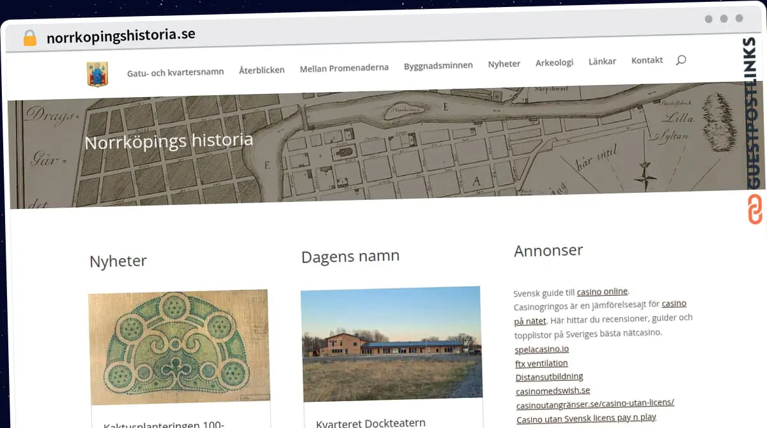Screen dimensions: 767x428
Task: Open the casino online link
Action: click(602, 292)
